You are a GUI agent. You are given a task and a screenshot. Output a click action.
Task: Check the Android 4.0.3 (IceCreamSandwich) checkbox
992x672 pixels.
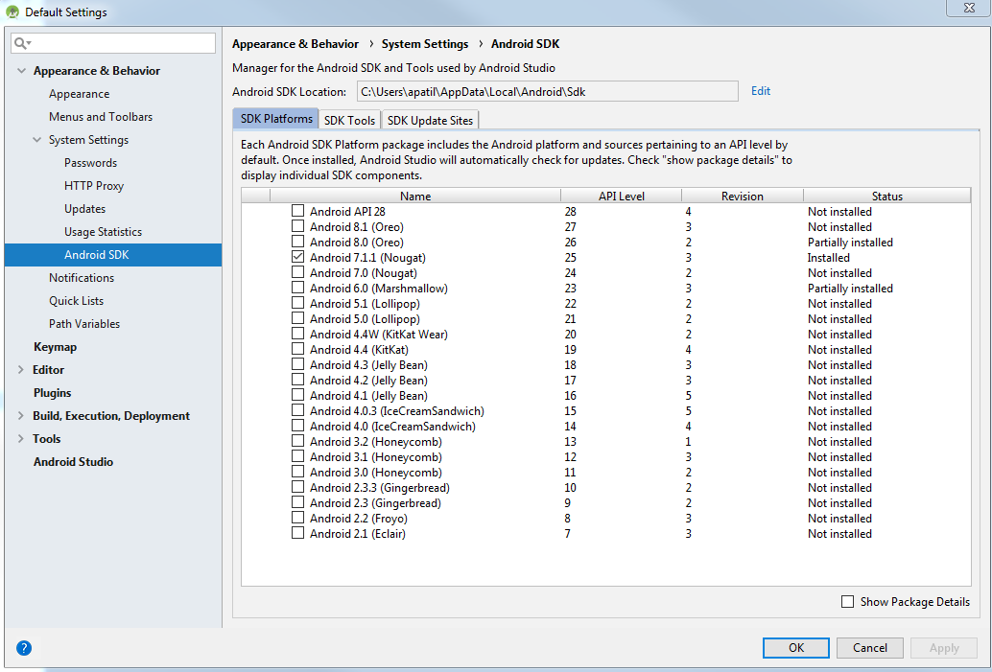pyautogui.click(x=297, y=409)
